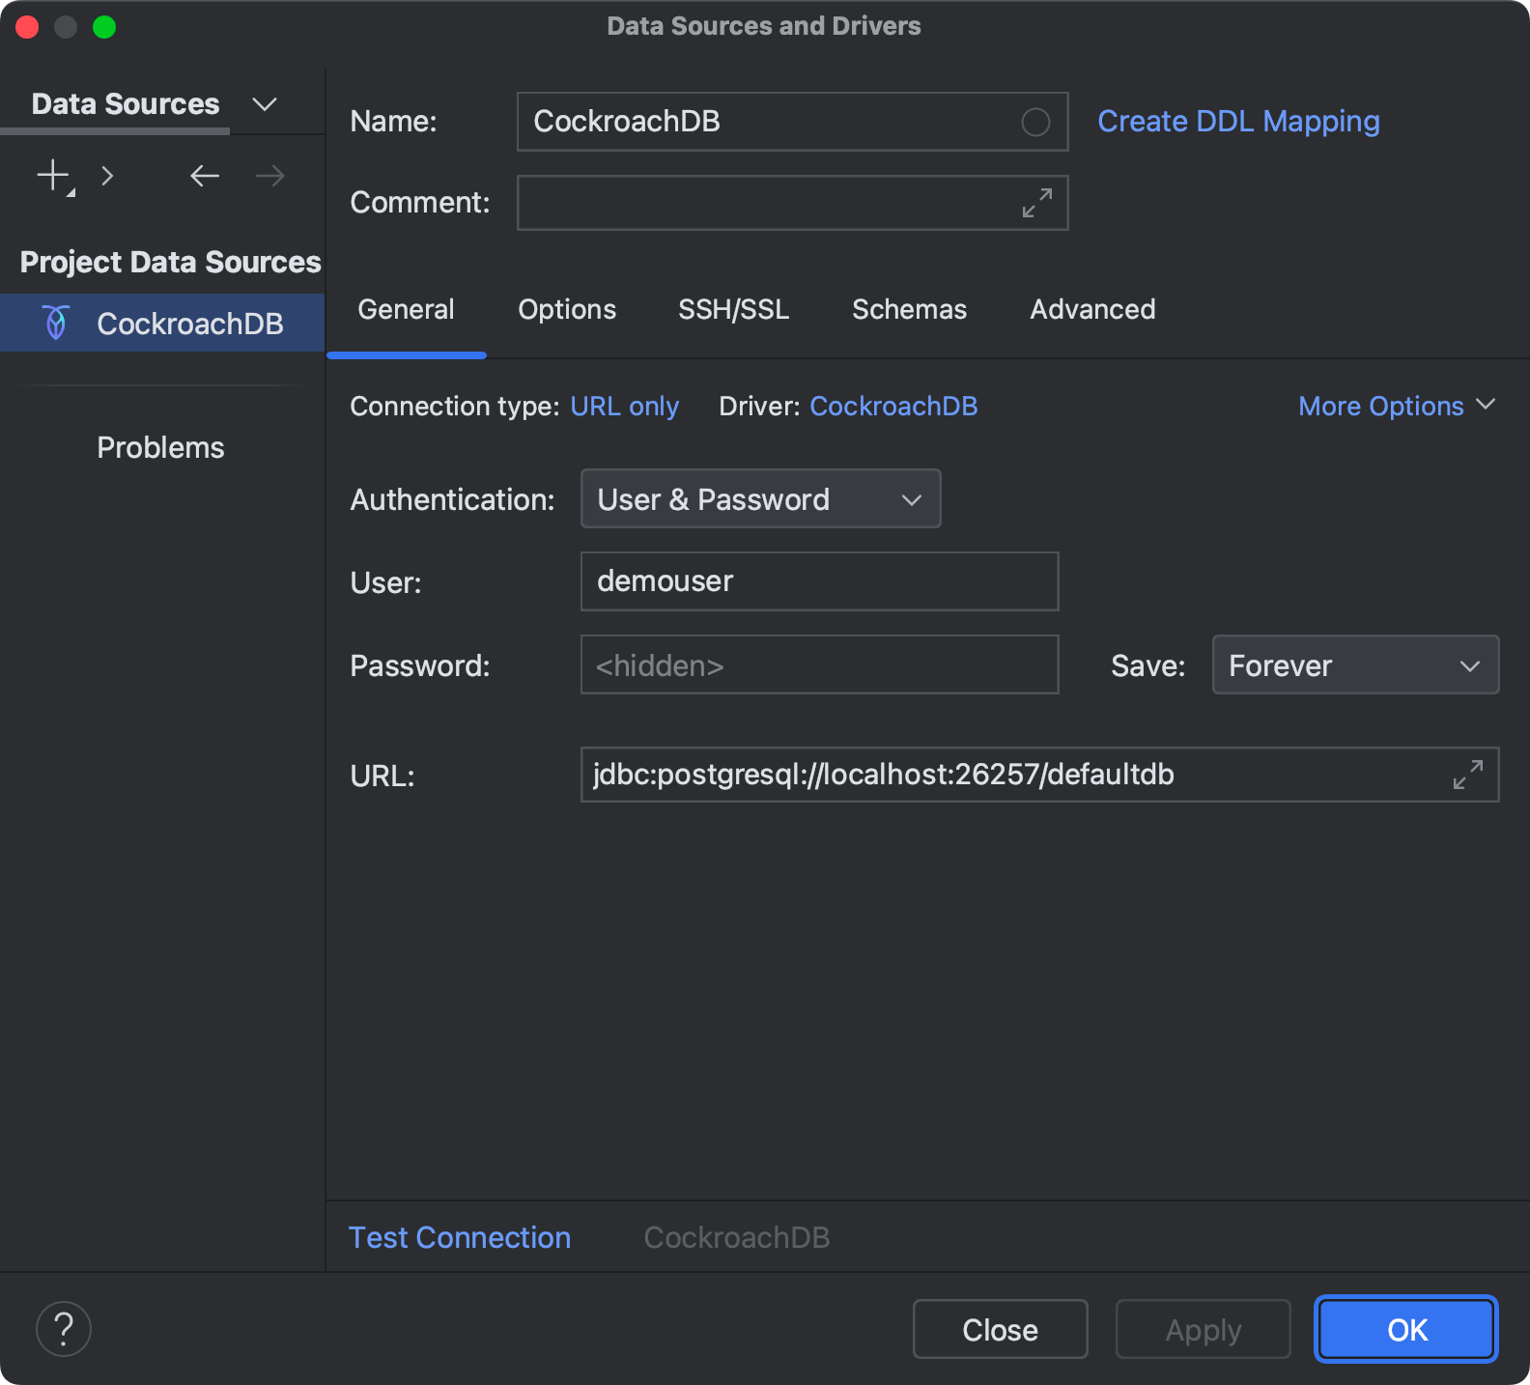Image resolution: width=1530 pixels, height=1385 pixels.
Task: Open the Authentication dropdown
Action: 760,499
